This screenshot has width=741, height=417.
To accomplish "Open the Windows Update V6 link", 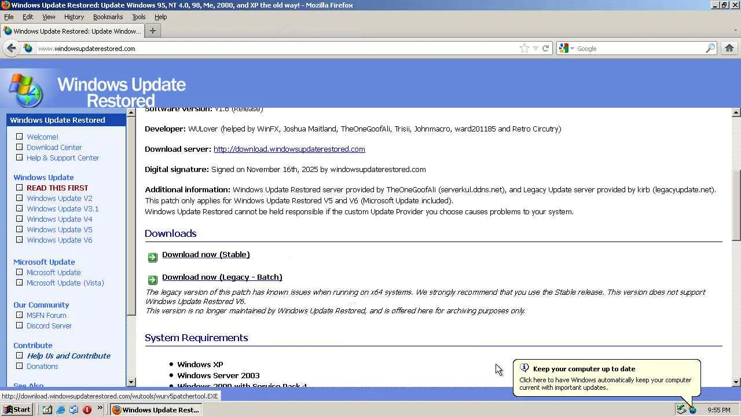I will (59, 240).
